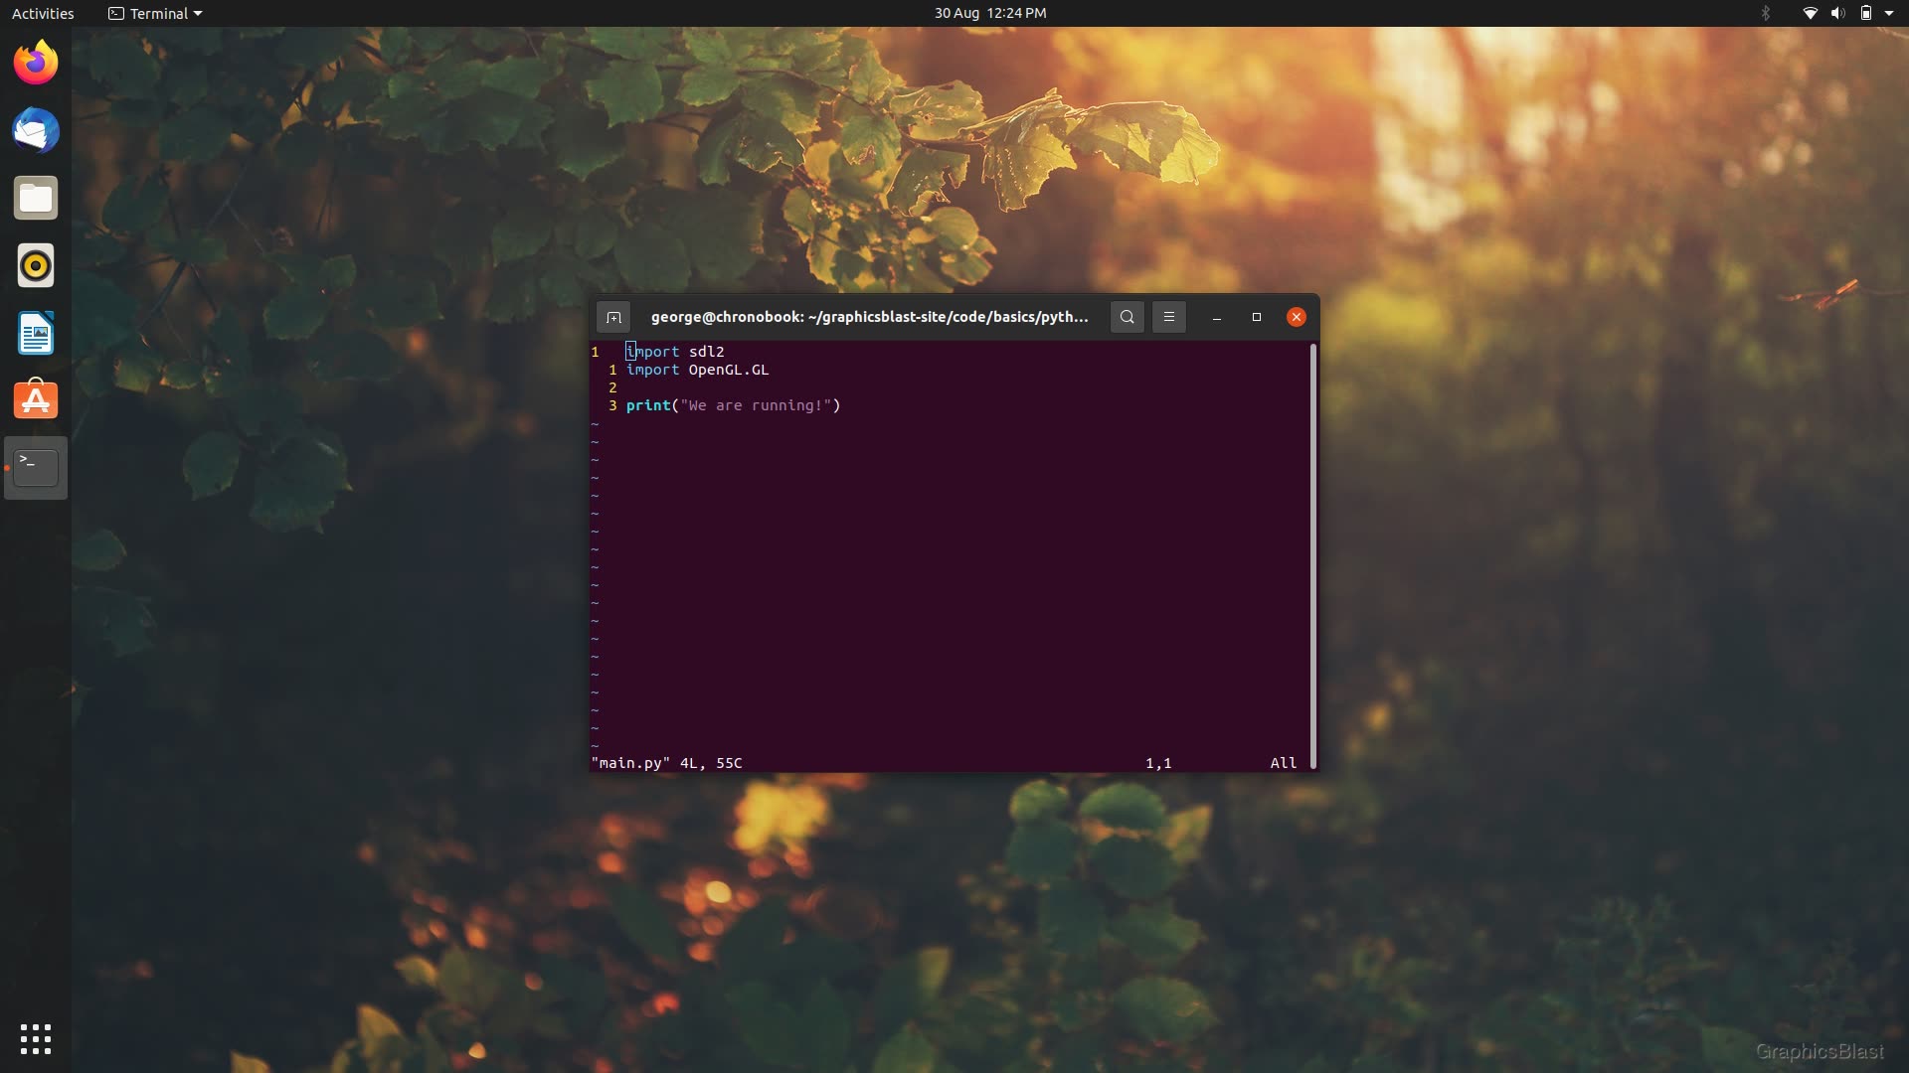This screenshot has height=1073, width=1909.
Task: Click relative line number 2 in the gutter
Action: [x=612, y=387]
